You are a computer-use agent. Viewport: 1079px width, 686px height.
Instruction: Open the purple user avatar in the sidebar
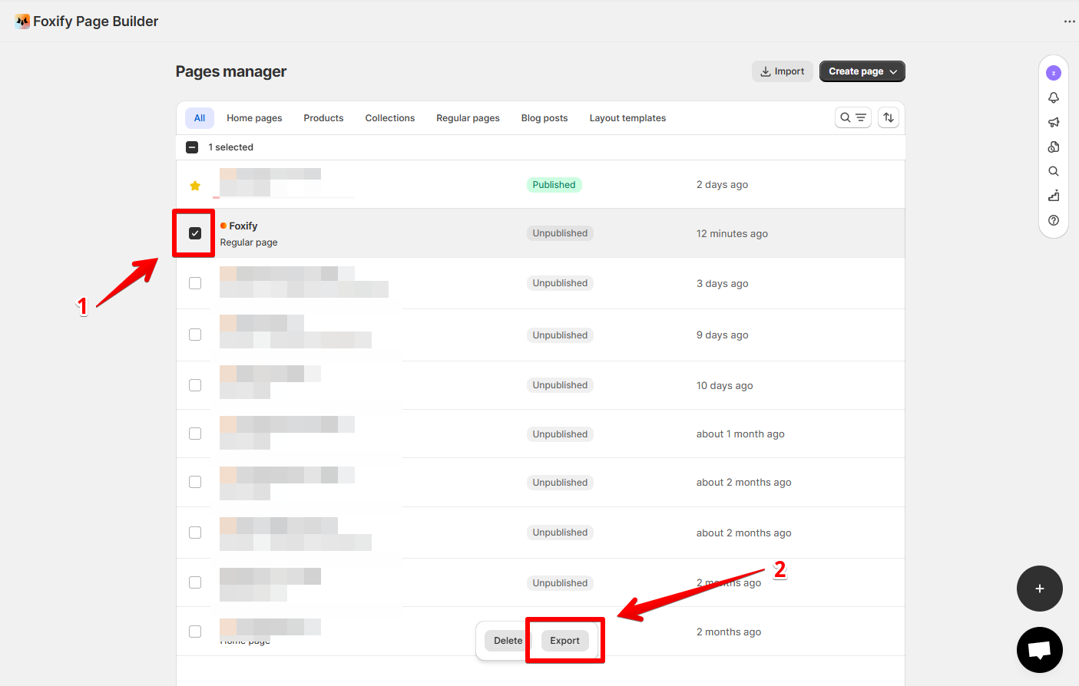[x=1054, y=73]
